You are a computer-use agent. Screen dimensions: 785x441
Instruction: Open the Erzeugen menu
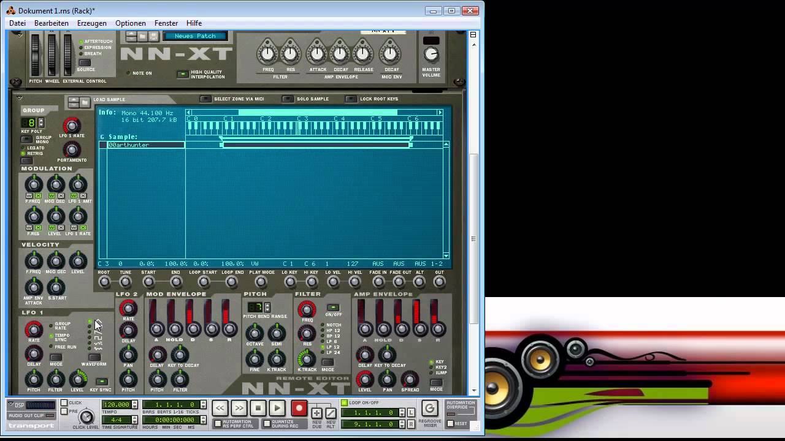pos(92,23)
